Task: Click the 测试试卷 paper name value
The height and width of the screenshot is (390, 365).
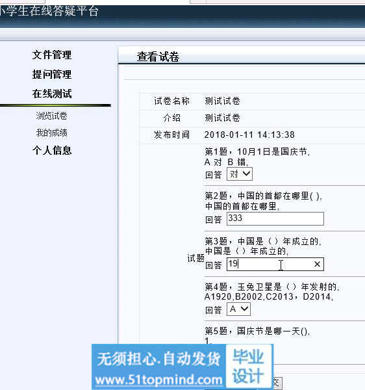Action: pos(222,101)
